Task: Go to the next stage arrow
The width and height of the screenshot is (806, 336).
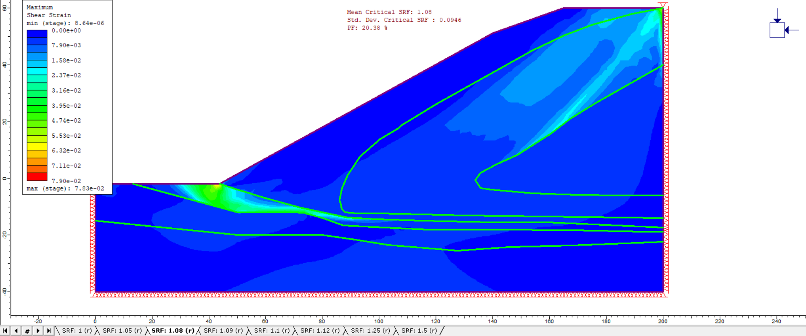Action: [38, 331]
